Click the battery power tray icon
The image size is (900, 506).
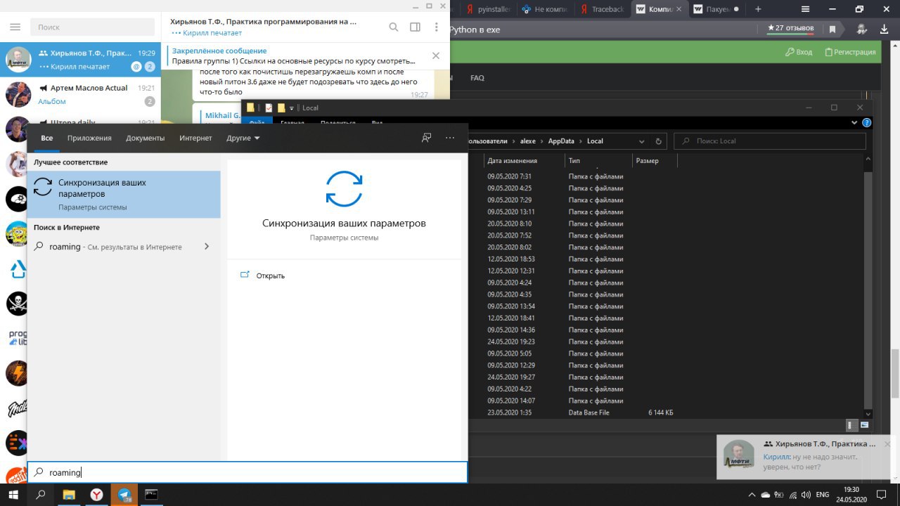point(778,495)
